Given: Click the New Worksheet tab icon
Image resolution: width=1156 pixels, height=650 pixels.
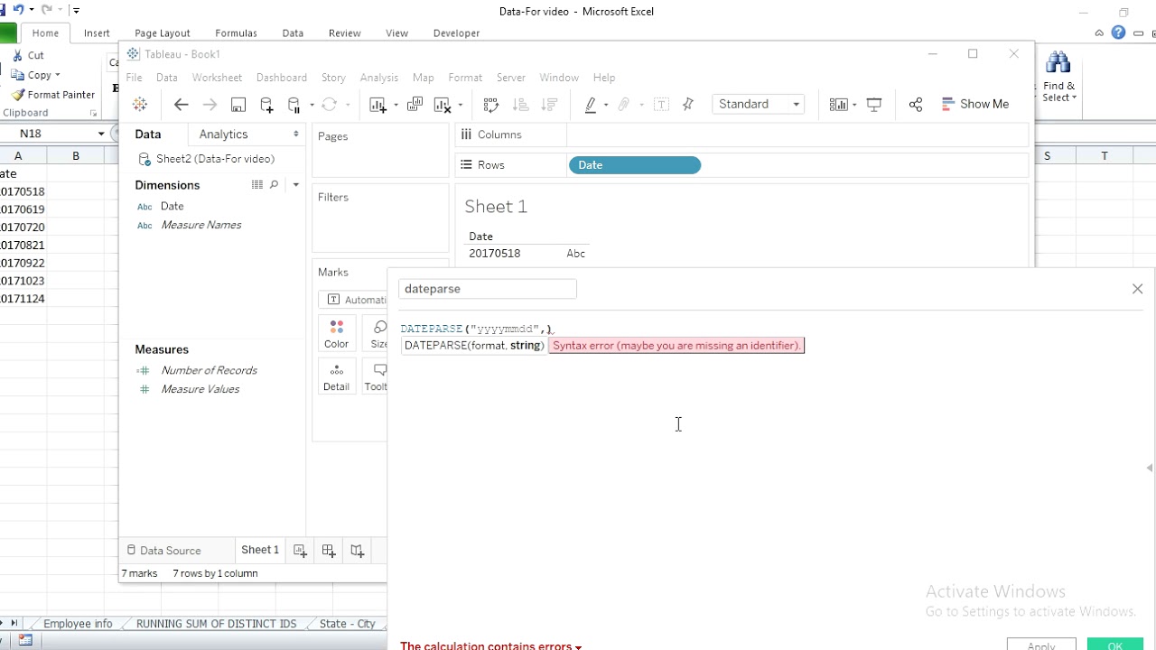Looking at the screenshot, I should tap(300, 551).
